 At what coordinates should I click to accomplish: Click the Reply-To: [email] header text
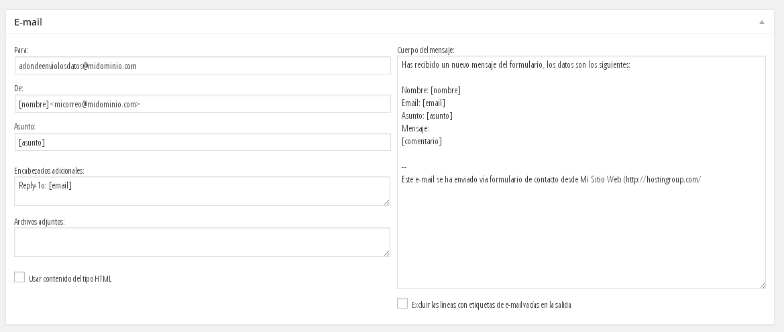(x=45, y=186)
